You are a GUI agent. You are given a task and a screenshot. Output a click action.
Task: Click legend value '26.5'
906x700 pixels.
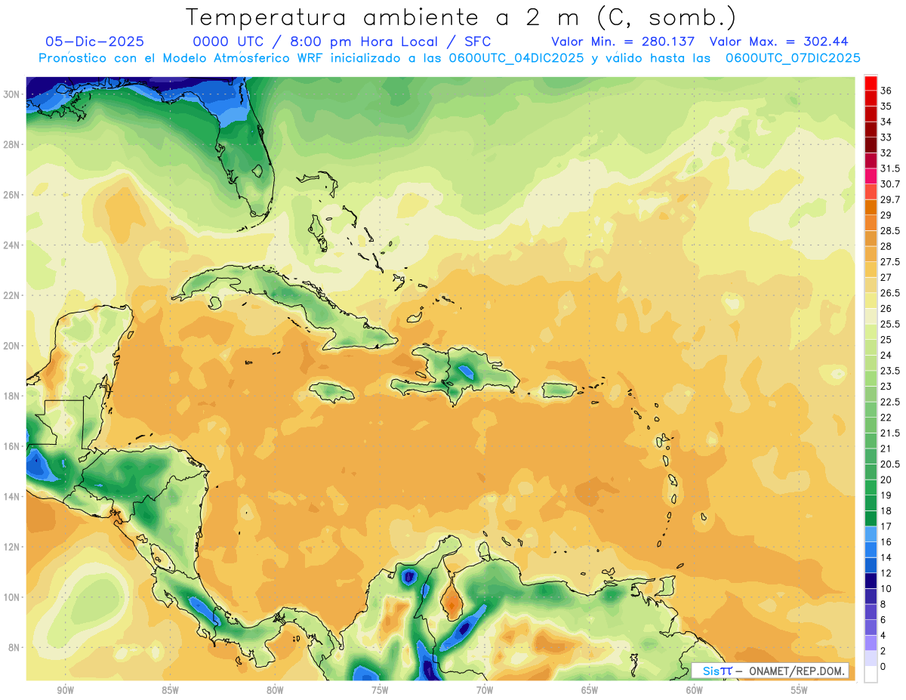click(889, 292)
